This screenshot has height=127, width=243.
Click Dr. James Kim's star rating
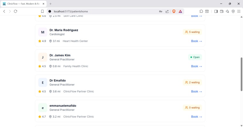42,66
